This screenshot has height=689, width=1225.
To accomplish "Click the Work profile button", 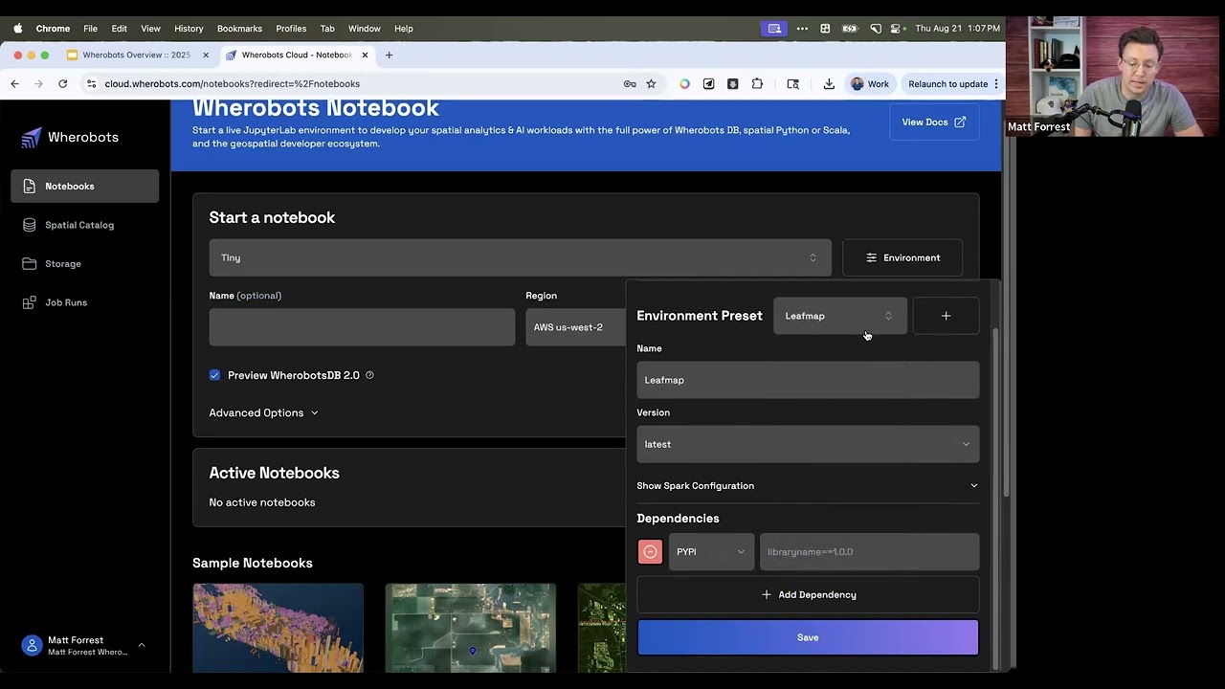I will pyautogui.click(x=870, y=84).
